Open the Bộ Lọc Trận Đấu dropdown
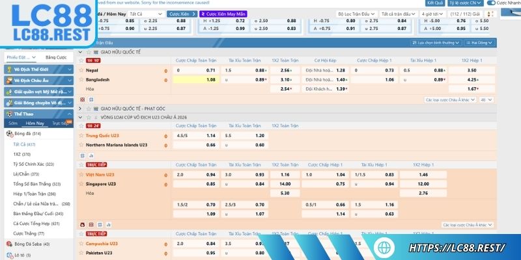Screen dimensions: 521x260 click(x=356, y=14)
